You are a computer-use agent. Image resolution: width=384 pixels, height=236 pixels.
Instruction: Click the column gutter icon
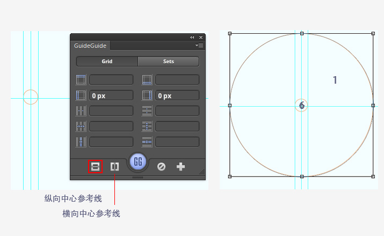(x=81, y=142)
